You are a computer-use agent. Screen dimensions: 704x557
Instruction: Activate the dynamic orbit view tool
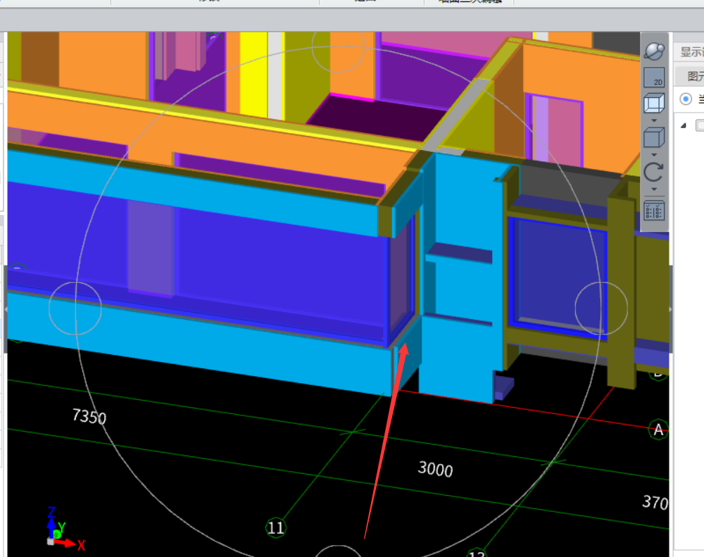click(x=654, y=51)
